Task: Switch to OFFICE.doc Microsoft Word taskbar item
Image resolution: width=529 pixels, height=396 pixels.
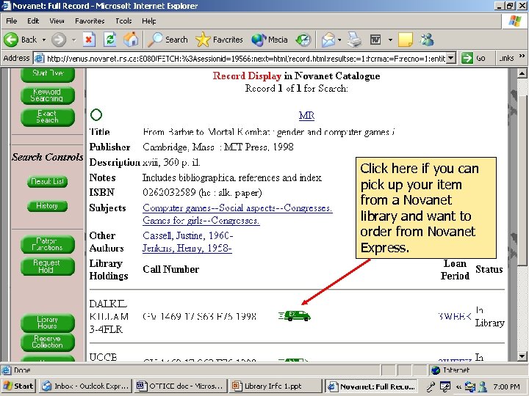Action: click(x=181, y=386)
